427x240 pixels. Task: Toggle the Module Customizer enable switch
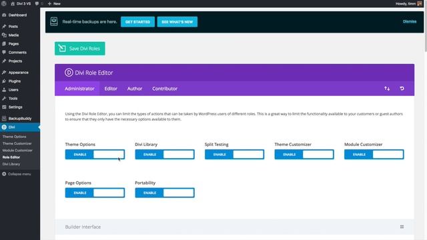374,154
